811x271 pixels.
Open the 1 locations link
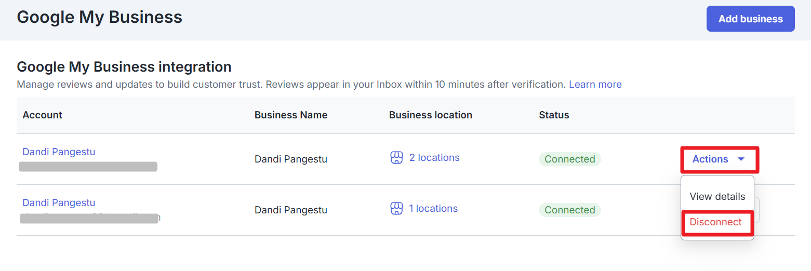(x=433, y=209)
